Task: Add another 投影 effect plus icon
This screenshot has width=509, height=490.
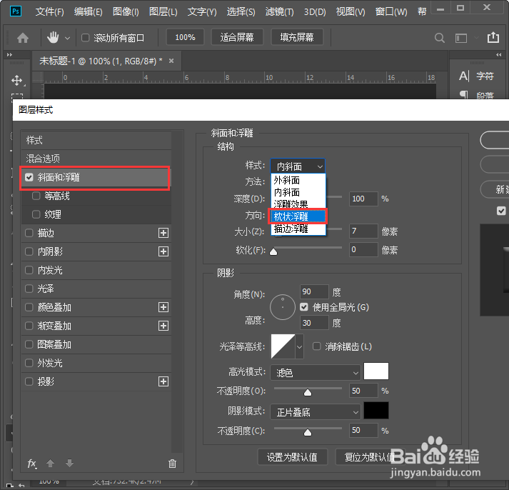Action: click(x=163, y=381)
